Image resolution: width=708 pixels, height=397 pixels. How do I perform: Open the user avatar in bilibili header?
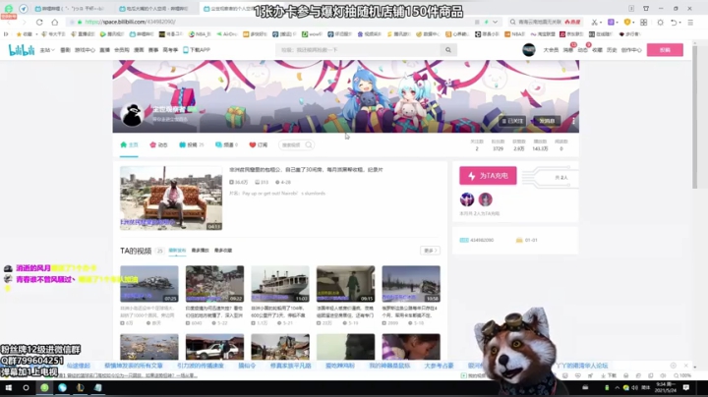tap(529, 49)
